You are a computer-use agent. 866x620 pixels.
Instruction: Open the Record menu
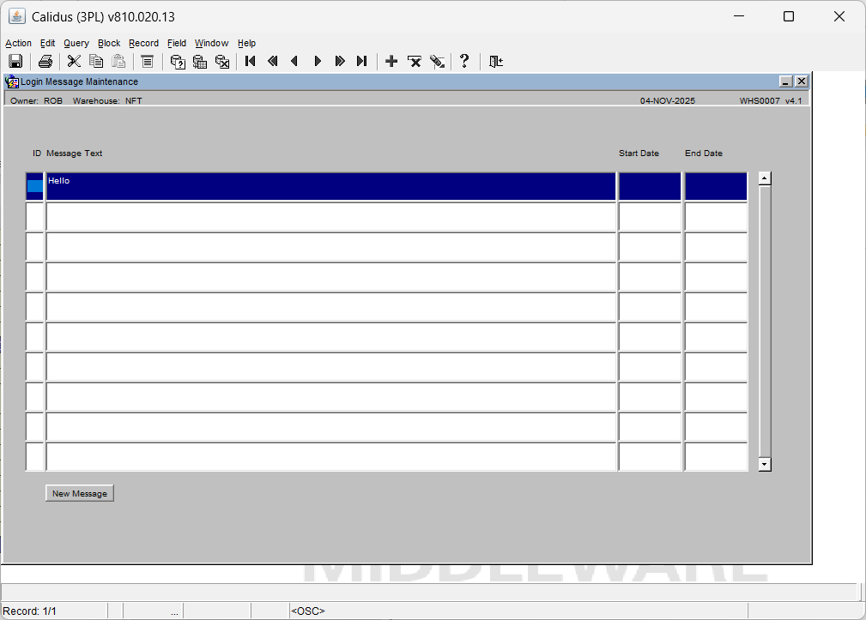(x=143, y=43)
